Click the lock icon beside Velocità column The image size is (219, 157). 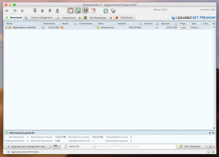pos(140,23)
